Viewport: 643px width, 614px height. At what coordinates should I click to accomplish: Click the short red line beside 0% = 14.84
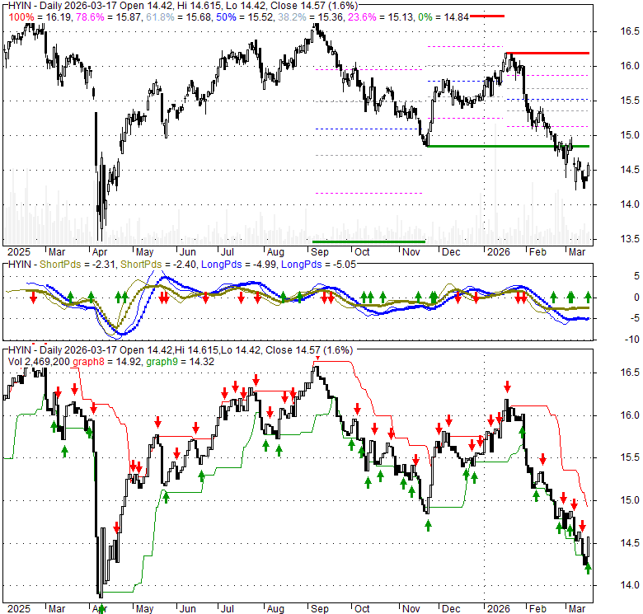pos(487,16)
